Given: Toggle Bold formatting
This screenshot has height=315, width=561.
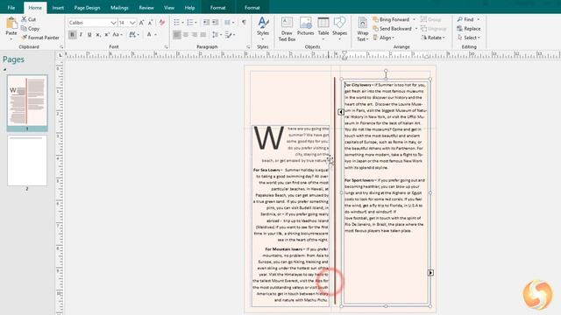Looking at the screenshot, I should 72,35.
